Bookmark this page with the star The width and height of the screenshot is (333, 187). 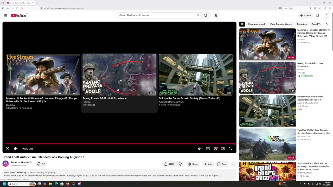291,8
